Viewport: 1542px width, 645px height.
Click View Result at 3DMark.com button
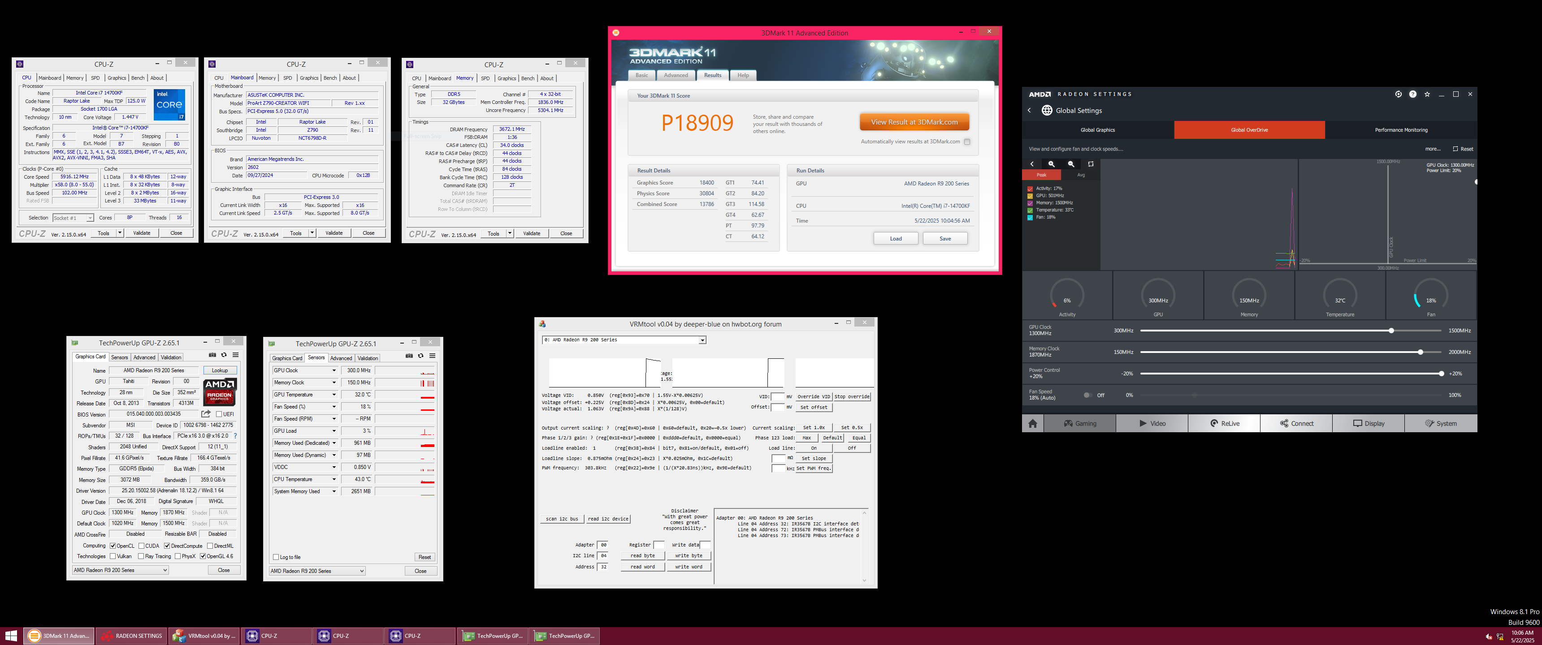(x=914, y=122)
